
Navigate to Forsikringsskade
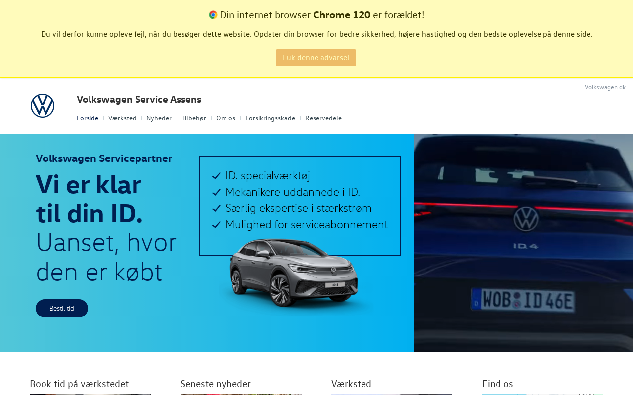270,118
